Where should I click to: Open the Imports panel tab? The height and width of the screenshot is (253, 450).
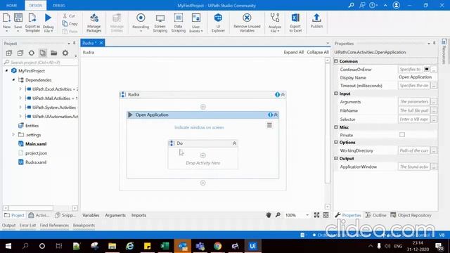(139, 215)
